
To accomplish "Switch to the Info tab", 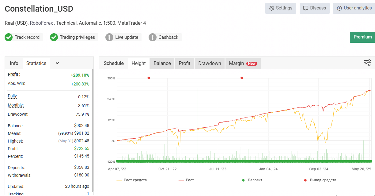I will tap(14, 63).
